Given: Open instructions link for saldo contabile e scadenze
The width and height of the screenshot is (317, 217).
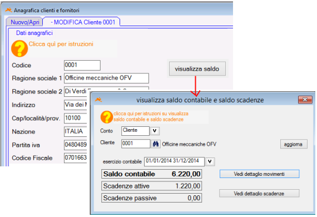Looking at the screenshot, I should coord(151,116).
